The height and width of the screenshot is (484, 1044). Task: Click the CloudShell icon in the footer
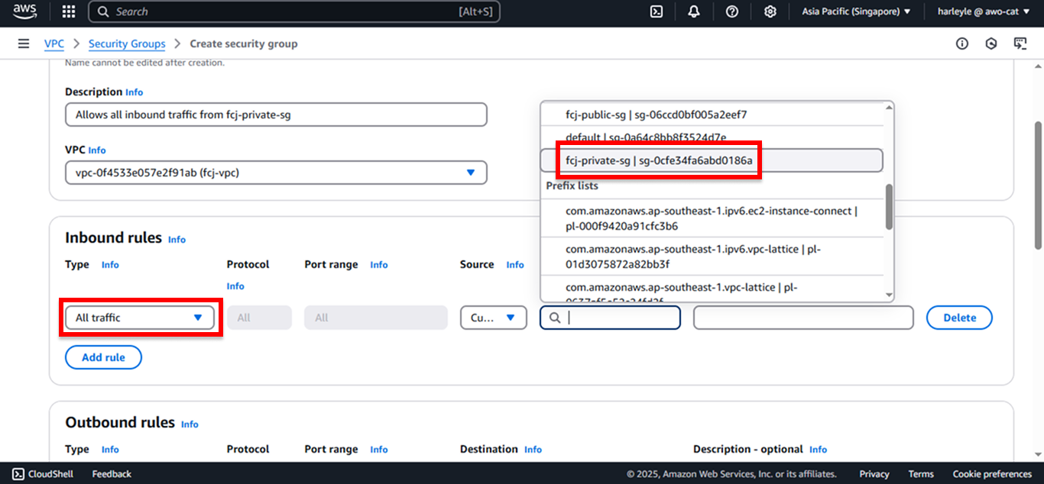click(18, 474)
